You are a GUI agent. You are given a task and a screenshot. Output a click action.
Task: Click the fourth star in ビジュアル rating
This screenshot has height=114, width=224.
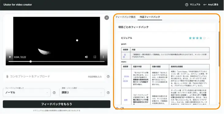click(x=201, y=38)
